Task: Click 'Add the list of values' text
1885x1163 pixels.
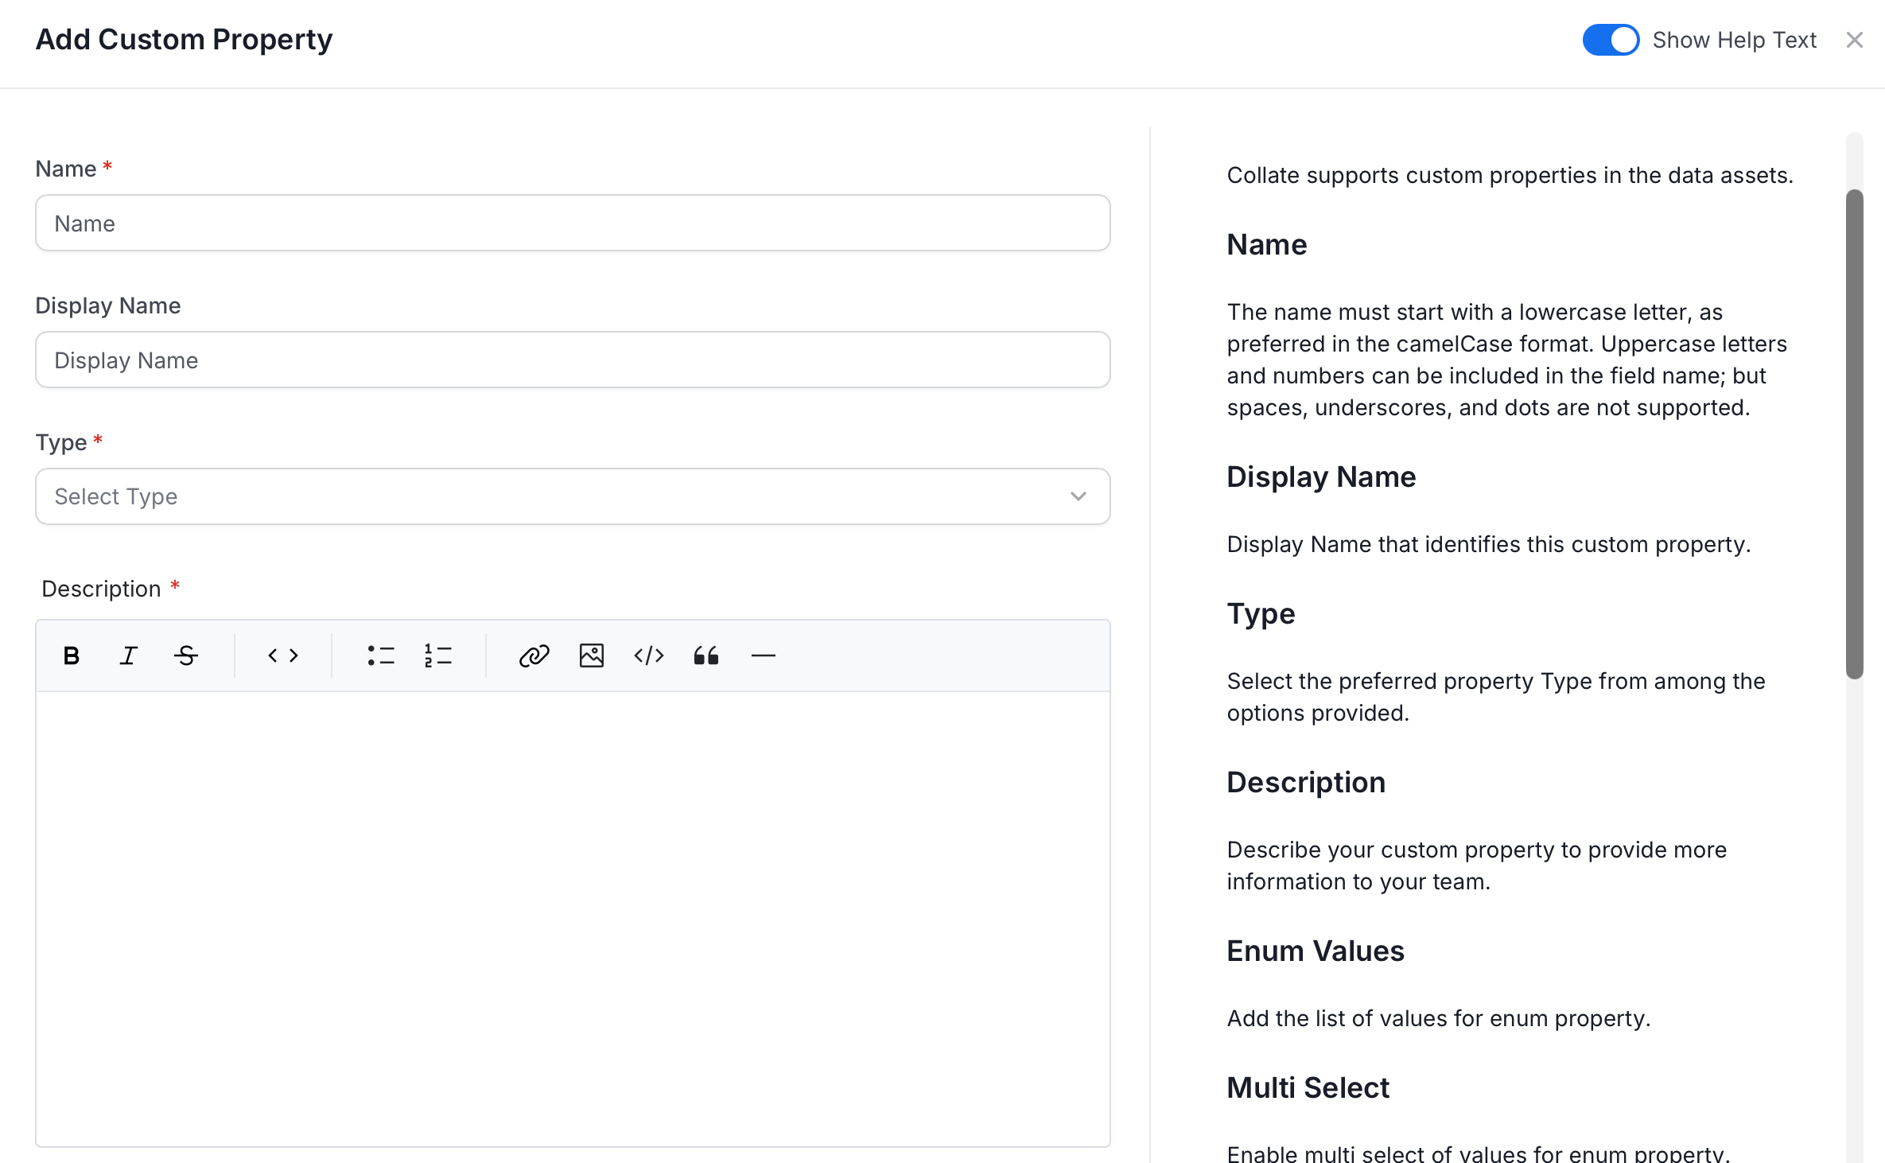Action: click(x=1439, y=1018)
